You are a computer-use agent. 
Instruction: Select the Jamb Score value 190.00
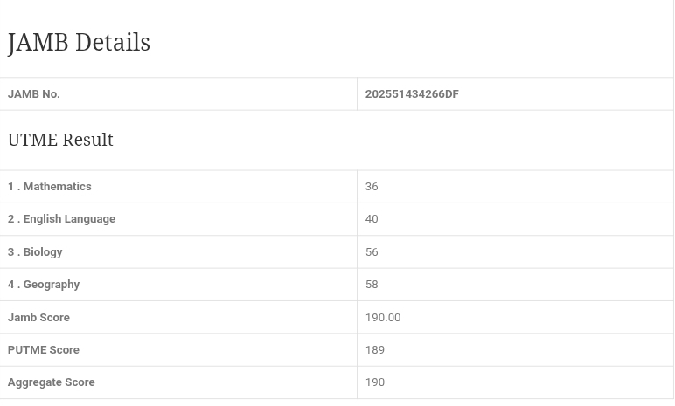click(x=383, y=318)
